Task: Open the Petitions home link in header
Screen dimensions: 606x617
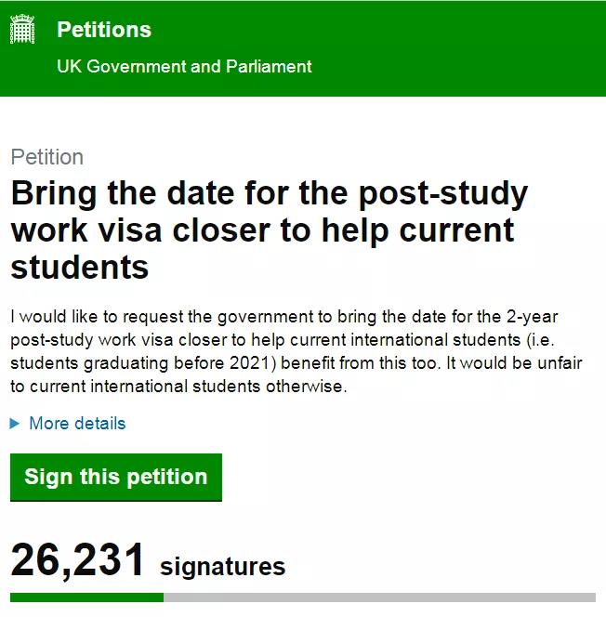Action: click(104, 30)
